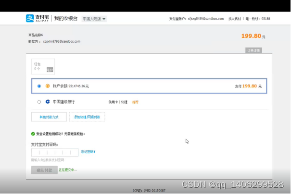Image resolution: width=291 pixels, height=194 pixels.
Task: Click the ICP证 footer text
Action: (149, 191)
